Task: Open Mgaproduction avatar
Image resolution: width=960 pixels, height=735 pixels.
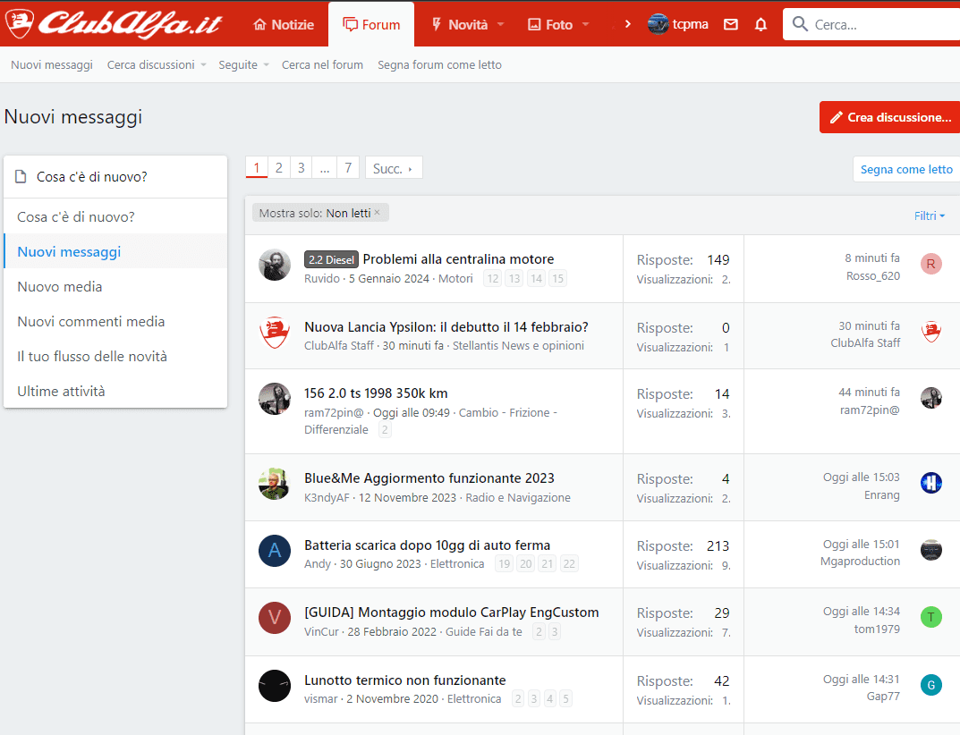Action: 930,550
